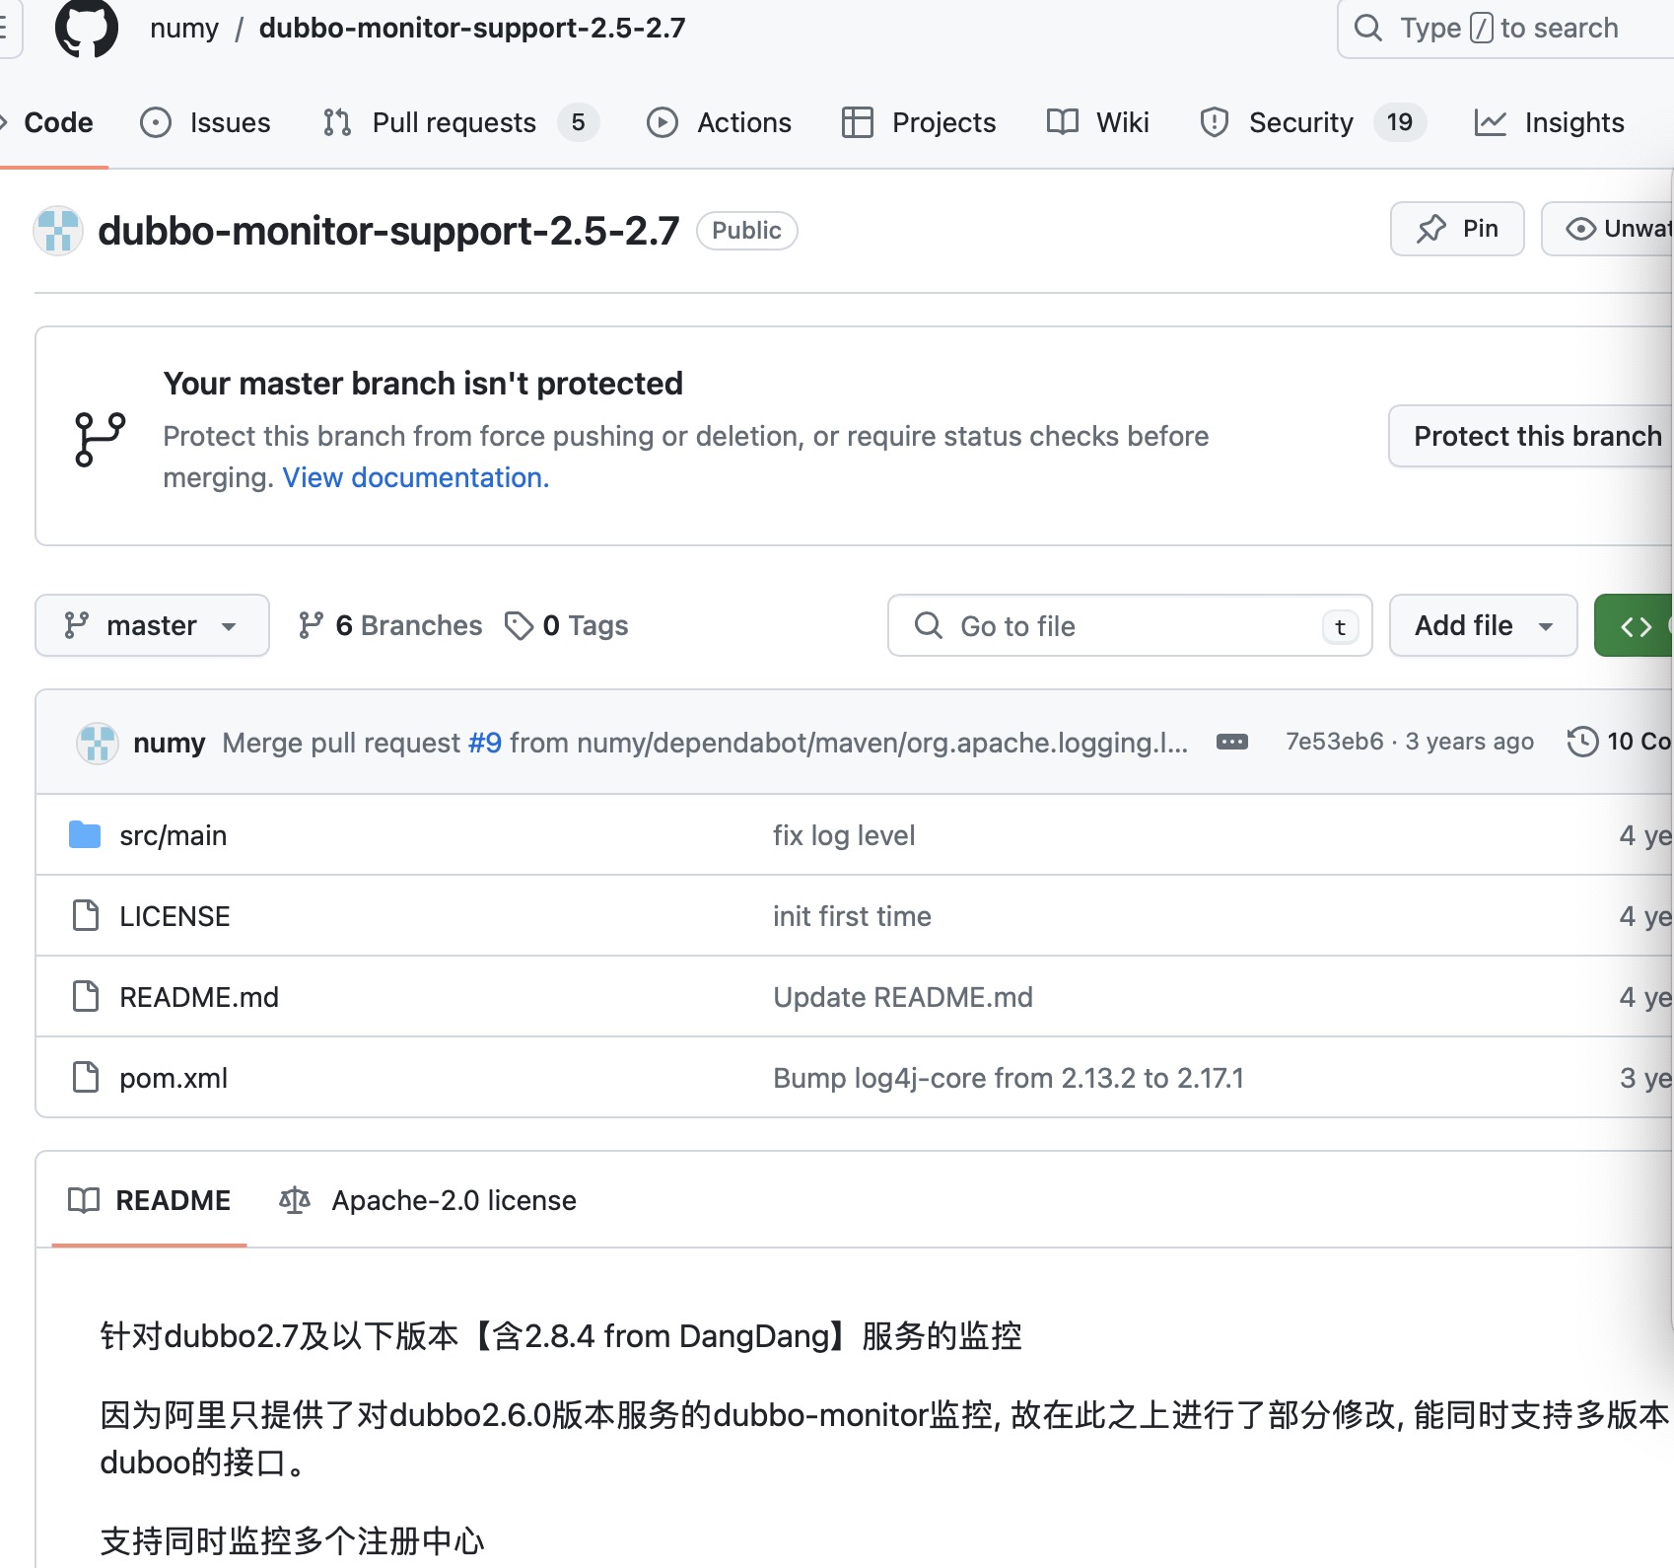Click the 't' shortcut hint in Go to file
The height and width of the screenshot is (1568, 1674).
[x=1341, y=626]
